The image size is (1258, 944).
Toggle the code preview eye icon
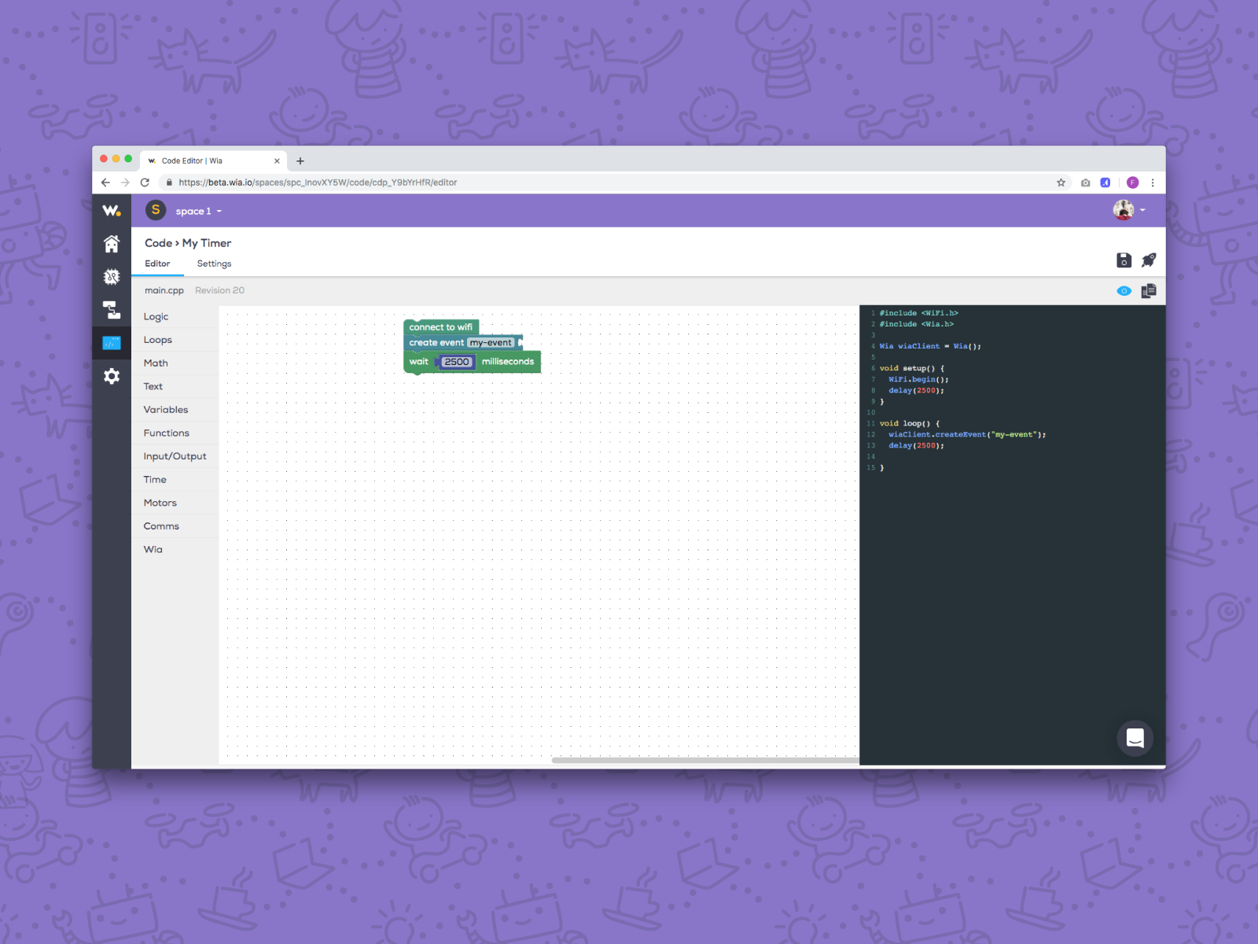pyautogui.click(x=1123, y=290)
